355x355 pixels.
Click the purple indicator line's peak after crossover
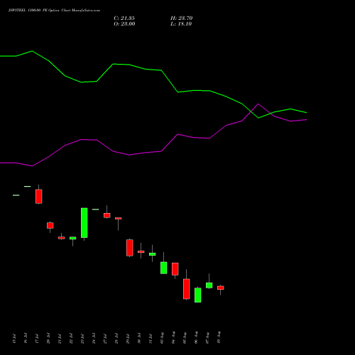[x=258, y=104]
